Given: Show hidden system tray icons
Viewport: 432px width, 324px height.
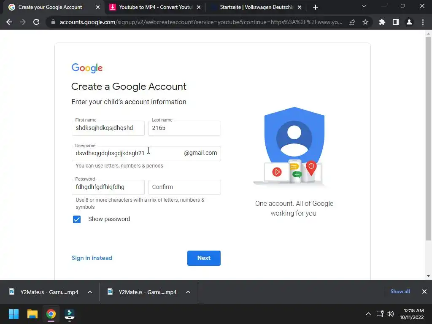Looking at the screenshot, I should coord(368,314).
